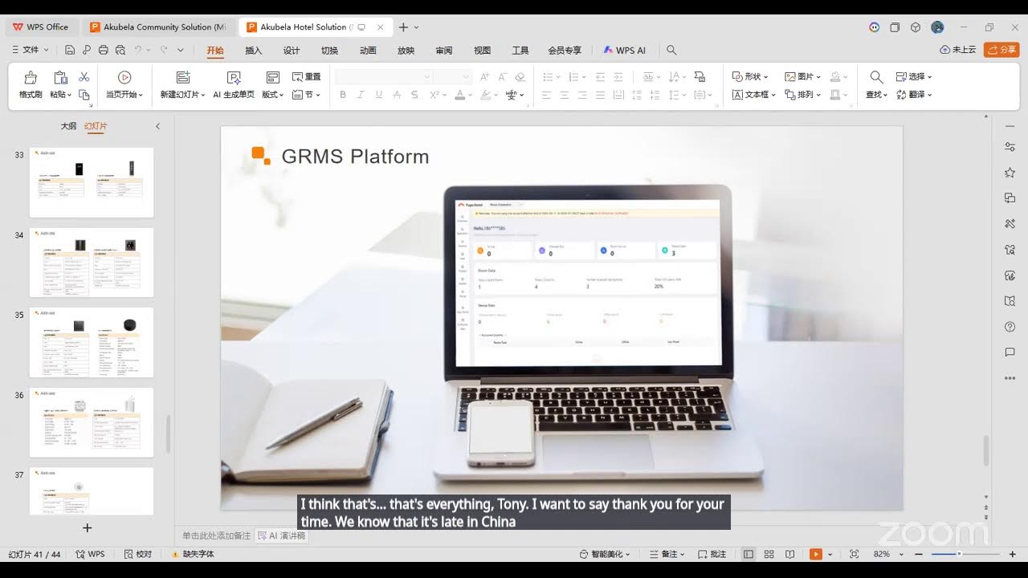Click the orange Share (分享) button
This screenshot has height=578, width=1028.
[1001, 50]
